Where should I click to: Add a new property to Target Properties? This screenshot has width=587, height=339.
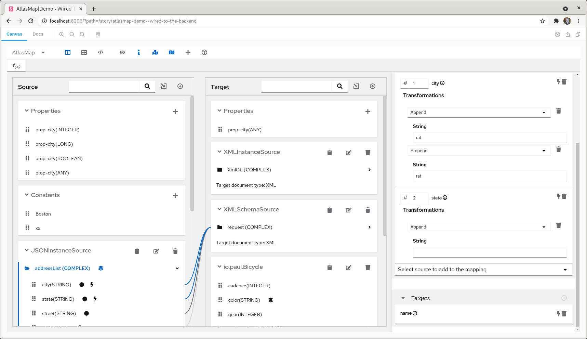pos(368,111)
